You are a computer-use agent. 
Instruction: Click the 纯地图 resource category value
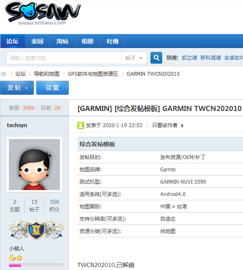tap(168, 231)
